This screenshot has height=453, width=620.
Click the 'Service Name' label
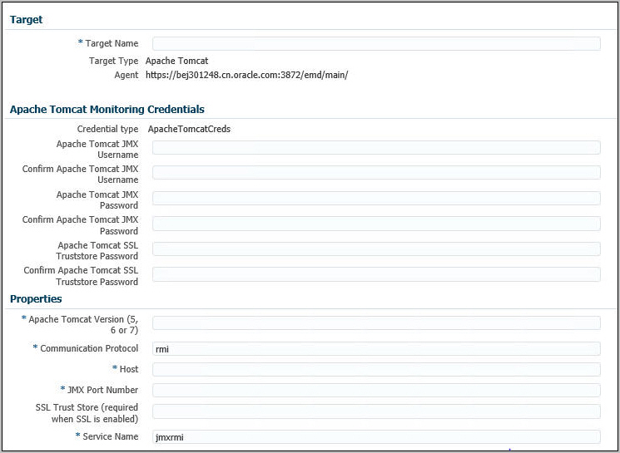[x=111, y=436]
